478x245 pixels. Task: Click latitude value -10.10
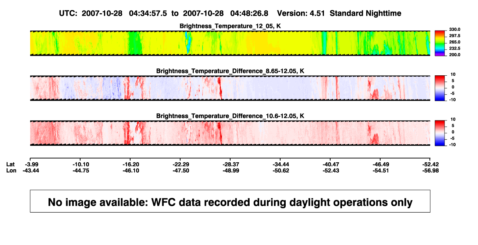pos(81,164)
